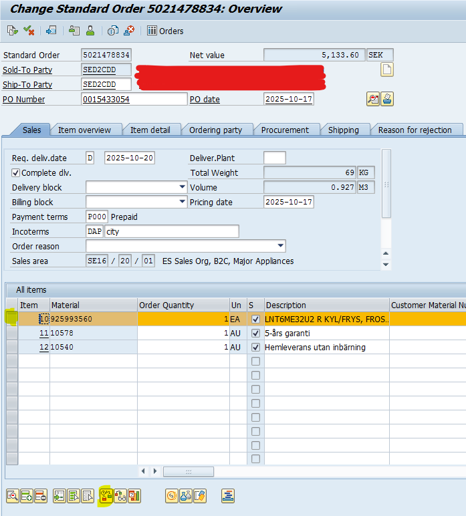466x516 pixels.
Task: Toggle the S checkbox for Hemleverans utan inbärning row
Action: pyautogui.click(x=255, y=347)
